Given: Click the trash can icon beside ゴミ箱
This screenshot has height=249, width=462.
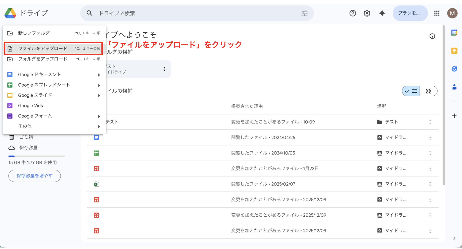Looking at the screenshot, I should pos(12,137).
